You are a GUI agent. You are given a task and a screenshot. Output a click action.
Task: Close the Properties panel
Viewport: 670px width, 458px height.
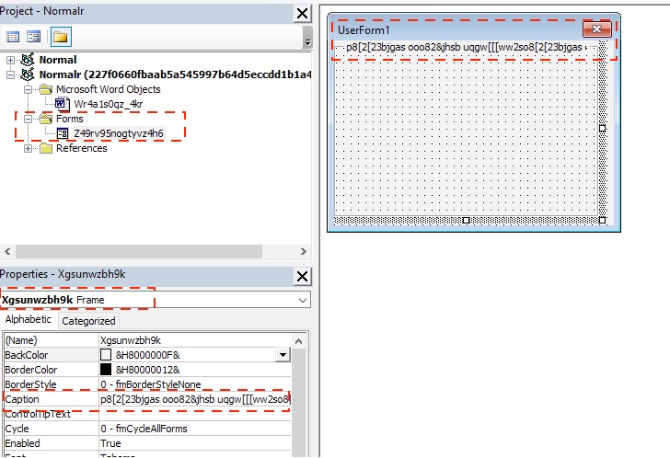click(302, 277)
